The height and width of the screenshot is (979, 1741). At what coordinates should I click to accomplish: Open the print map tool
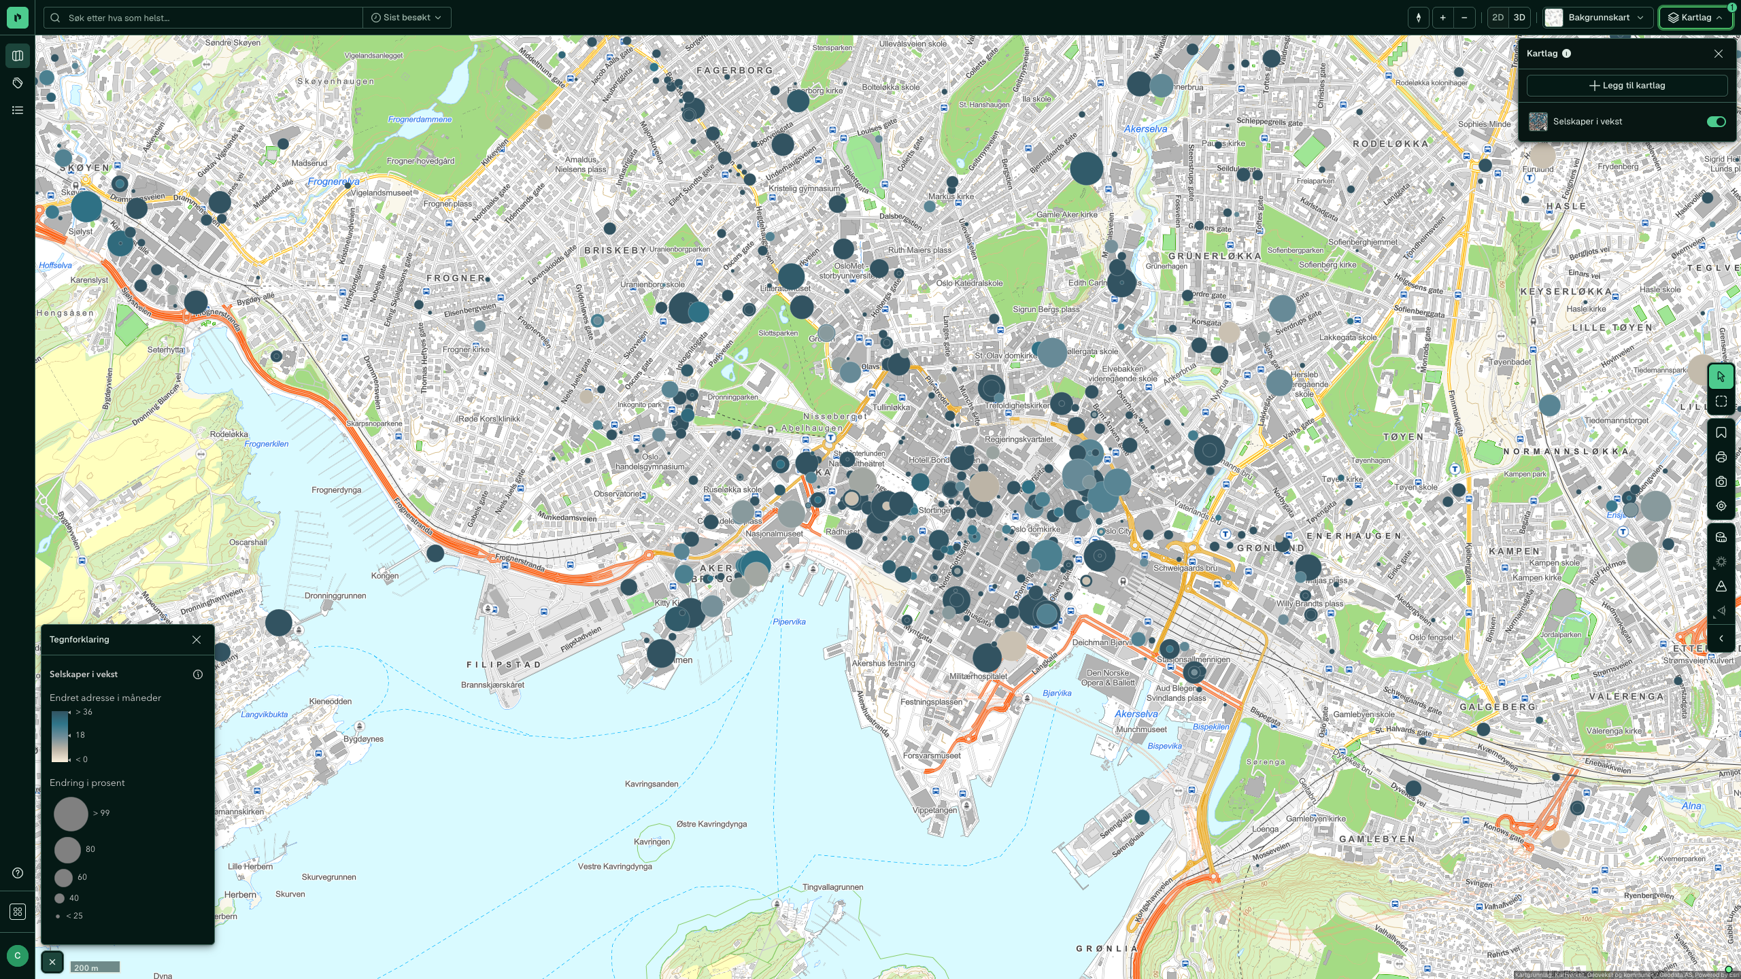(1721, 458)
